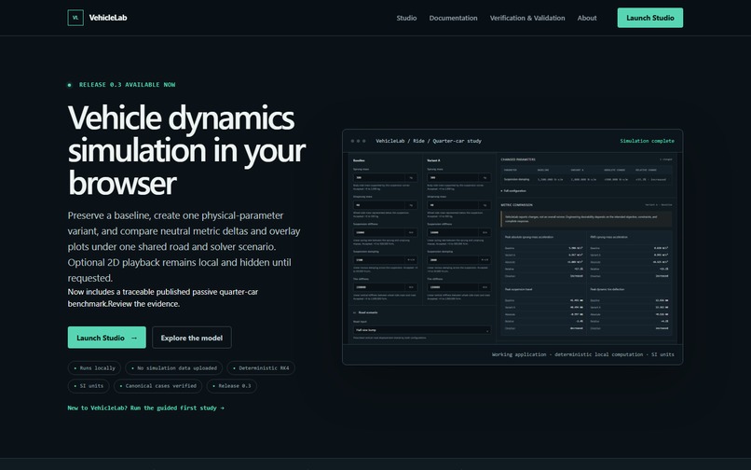Click the VehicleLab brand name
The width and height of the screenshot is (751, 470).
(x=108, y=18)
